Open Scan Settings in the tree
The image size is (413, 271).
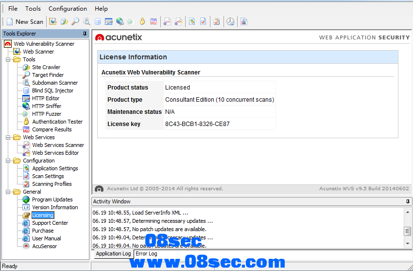(48, 176)
